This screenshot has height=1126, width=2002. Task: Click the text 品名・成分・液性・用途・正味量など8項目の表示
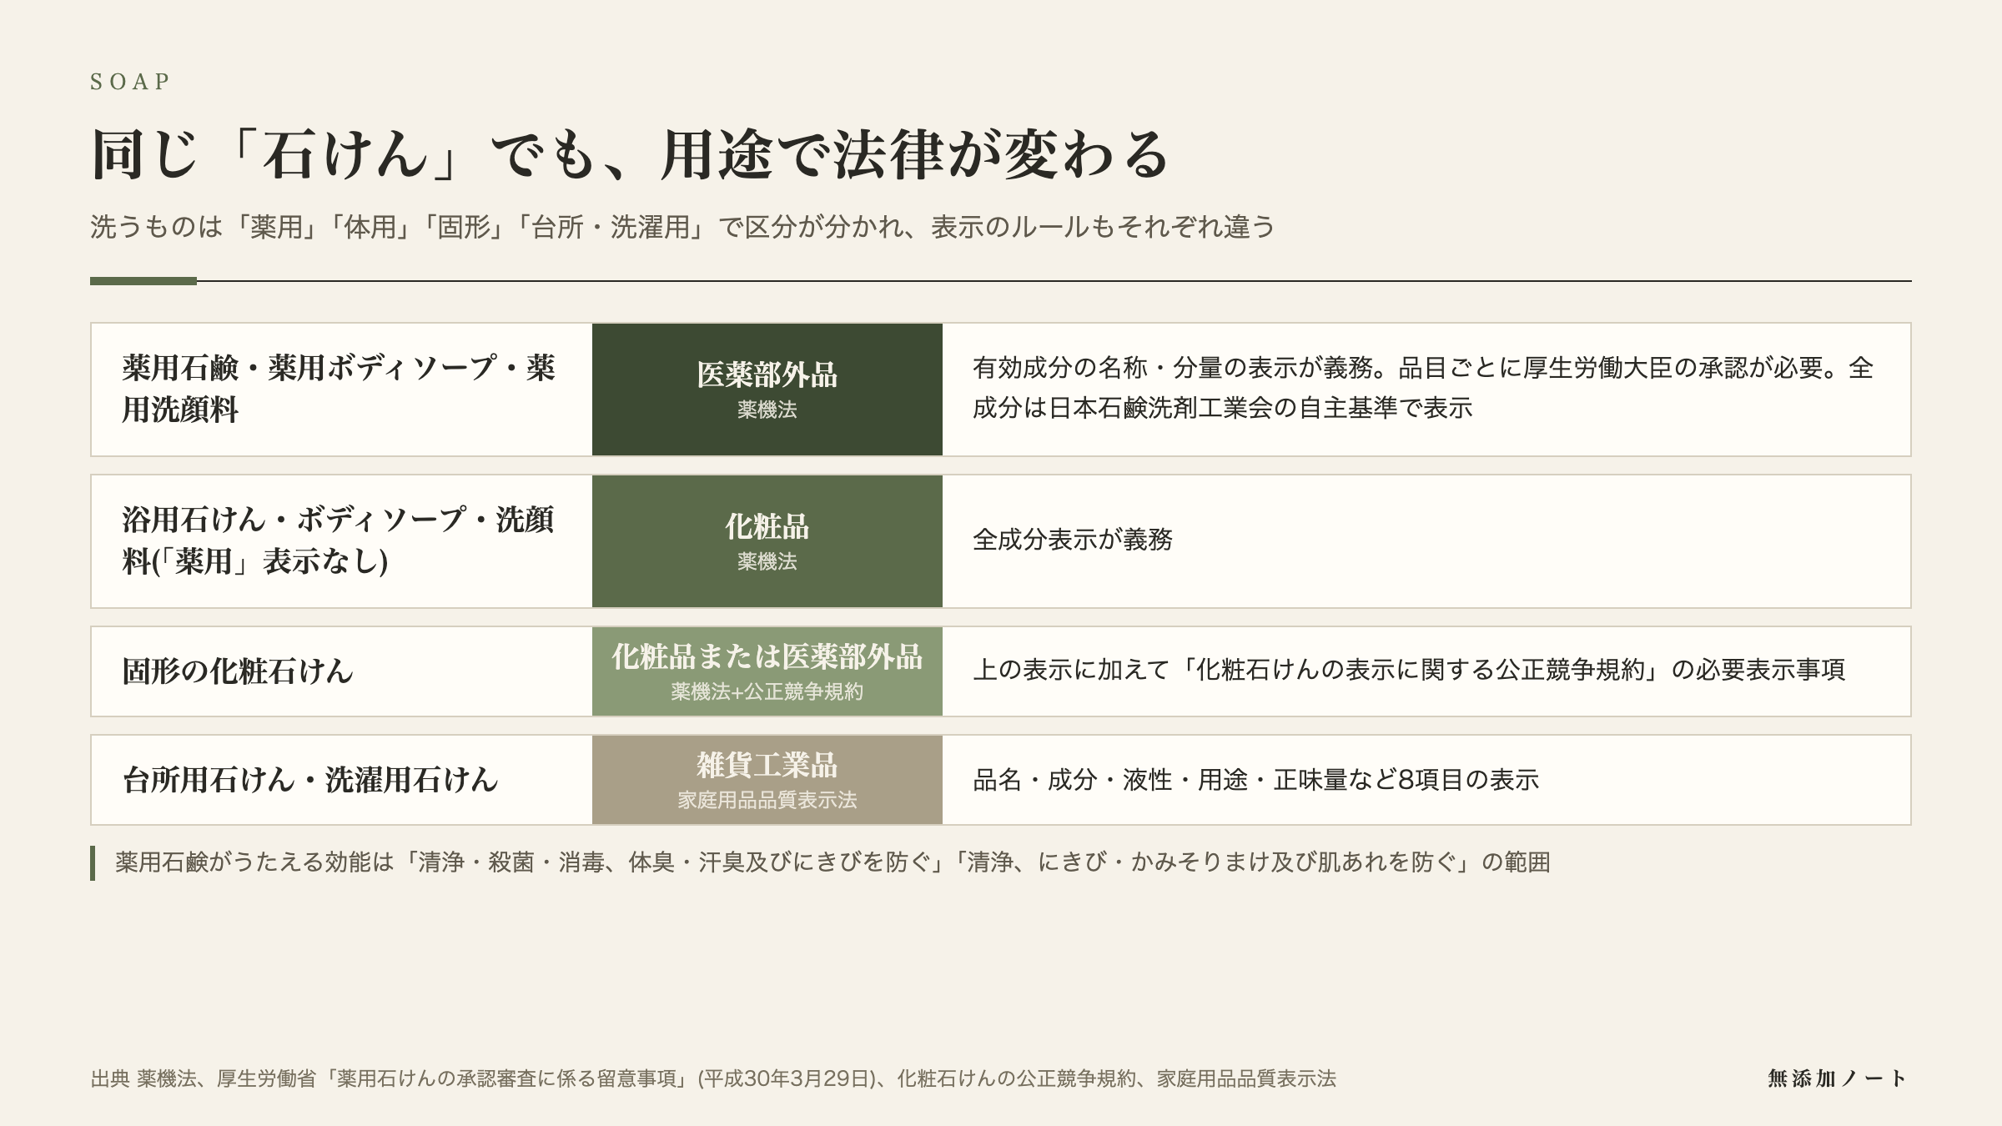(1255, 780)
